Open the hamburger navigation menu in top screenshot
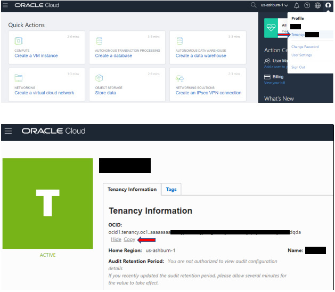Screen dimensions: 335x292 [x=5, y=5]
